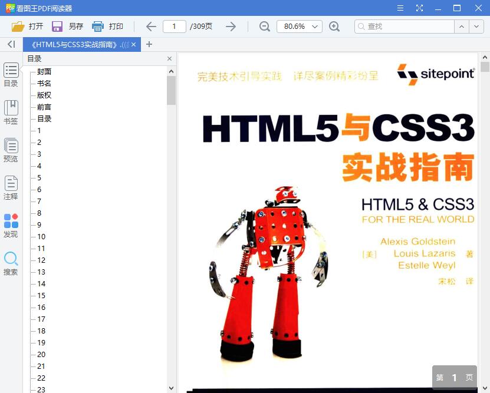
Task: Jump to chapter 3 in the outline
Action: 39,154
